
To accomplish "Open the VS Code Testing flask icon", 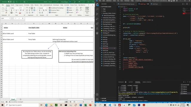I will tap(97, 28).
